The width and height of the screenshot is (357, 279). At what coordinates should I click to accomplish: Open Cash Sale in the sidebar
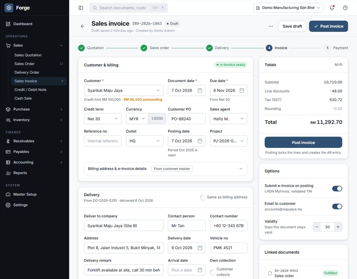click(39, 98)
